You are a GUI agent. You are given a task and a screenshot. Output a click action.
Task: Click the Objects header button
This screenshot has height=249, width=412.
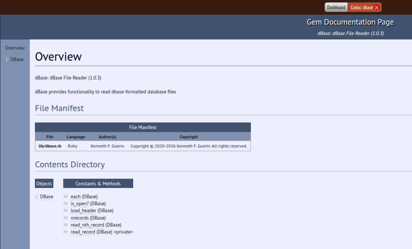pyautogui.click(x=44, y=183)
